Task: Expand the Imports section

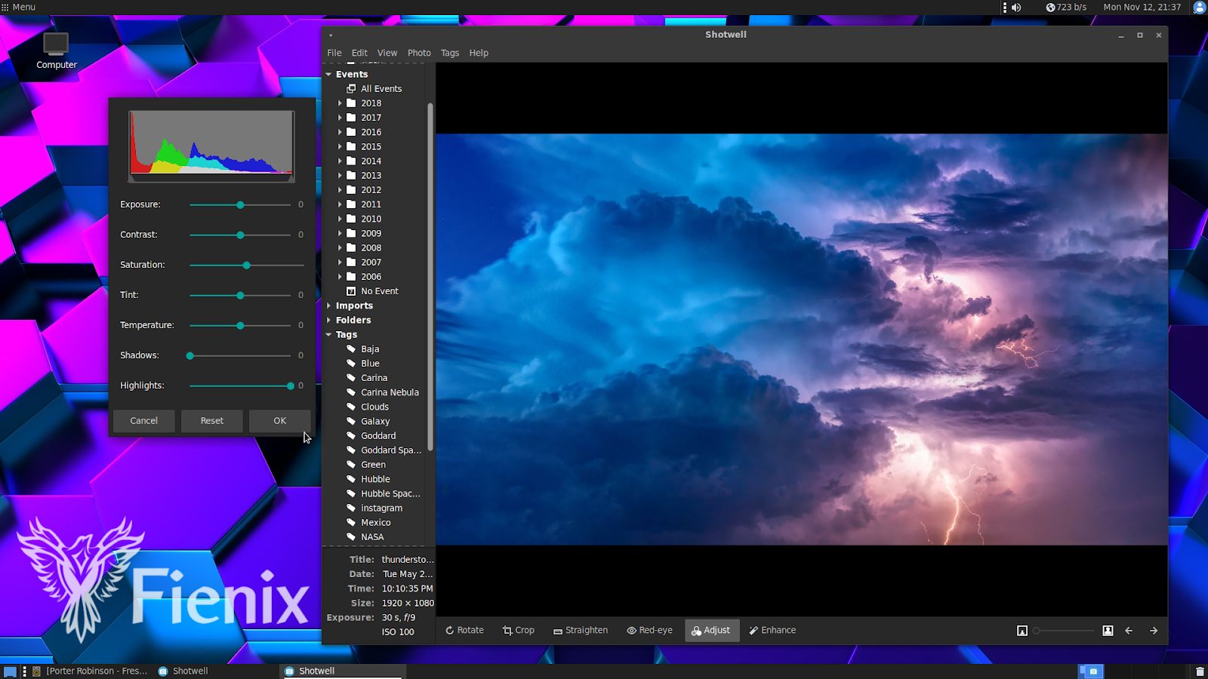Action: pyautogui.click(x=329, y=306)
